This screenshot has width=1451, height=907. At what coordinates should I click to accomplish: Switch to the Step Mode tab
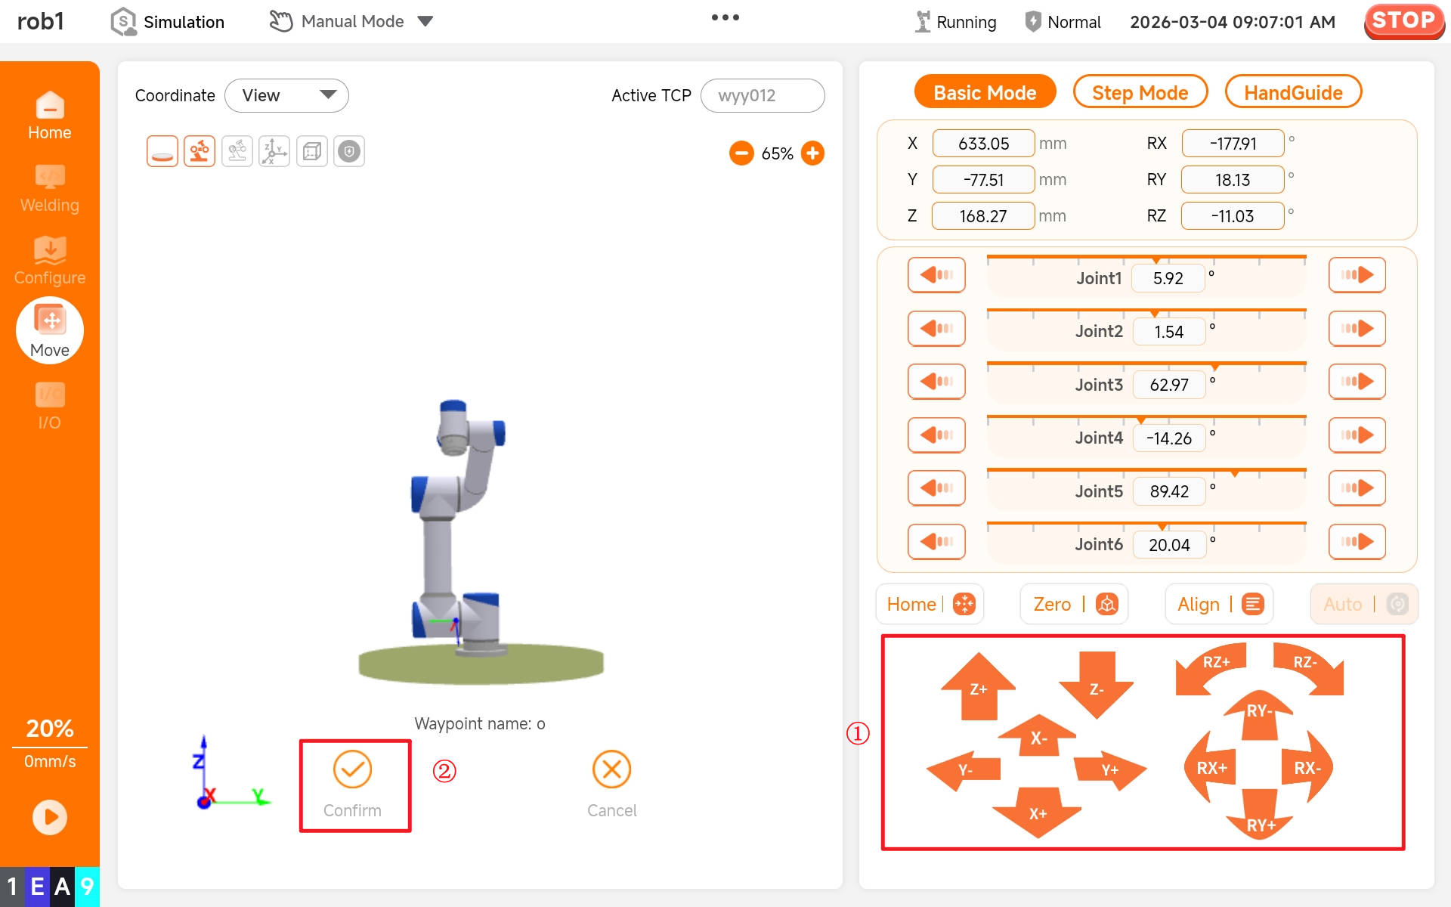click(1140, 93)
